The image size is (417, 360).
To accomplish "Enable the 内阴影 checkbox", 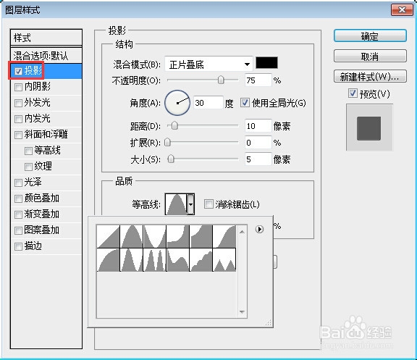I will 18,87.
